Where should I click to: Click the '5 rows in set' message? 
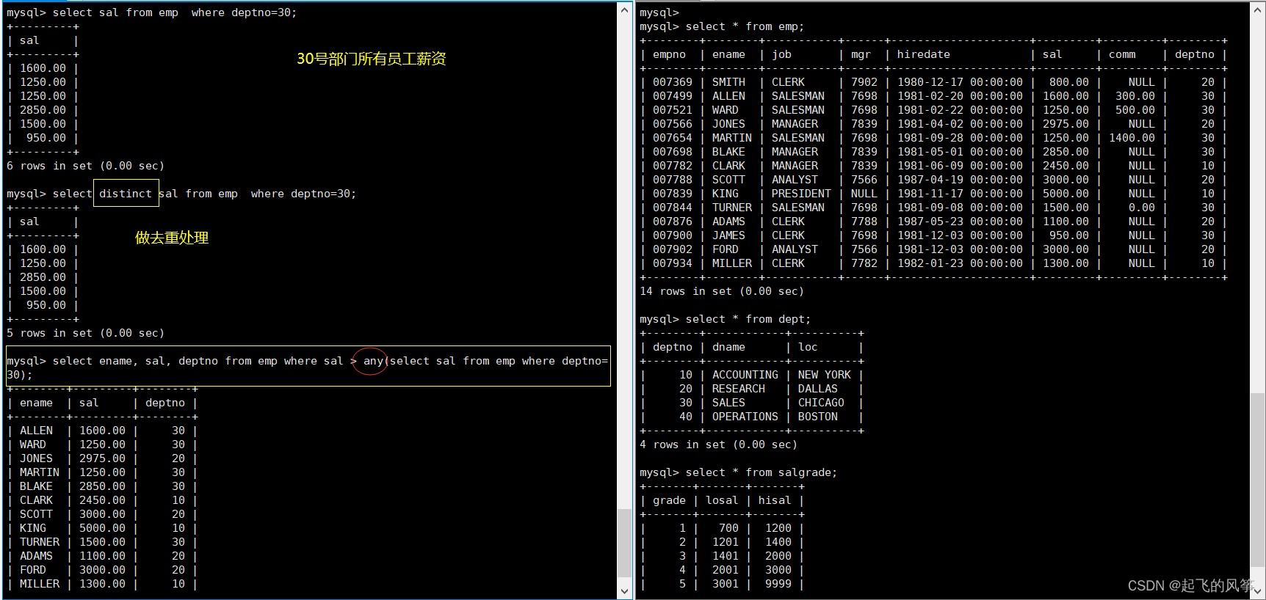coord(85,333)
